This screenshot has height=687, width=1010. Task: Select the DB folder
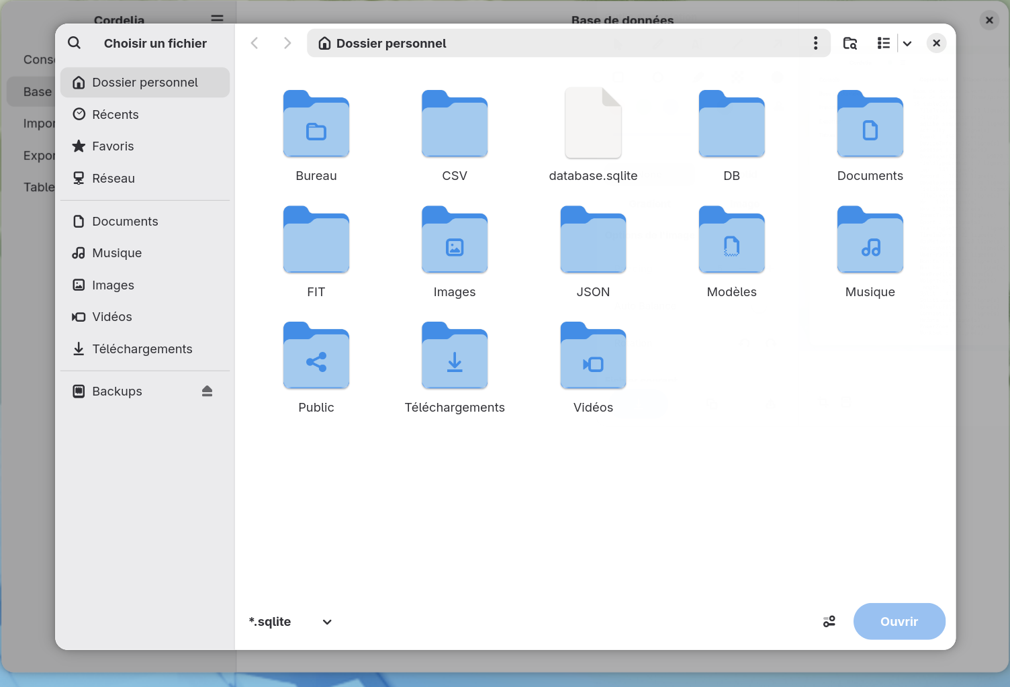pyautogui.click(x=732, y=136)
